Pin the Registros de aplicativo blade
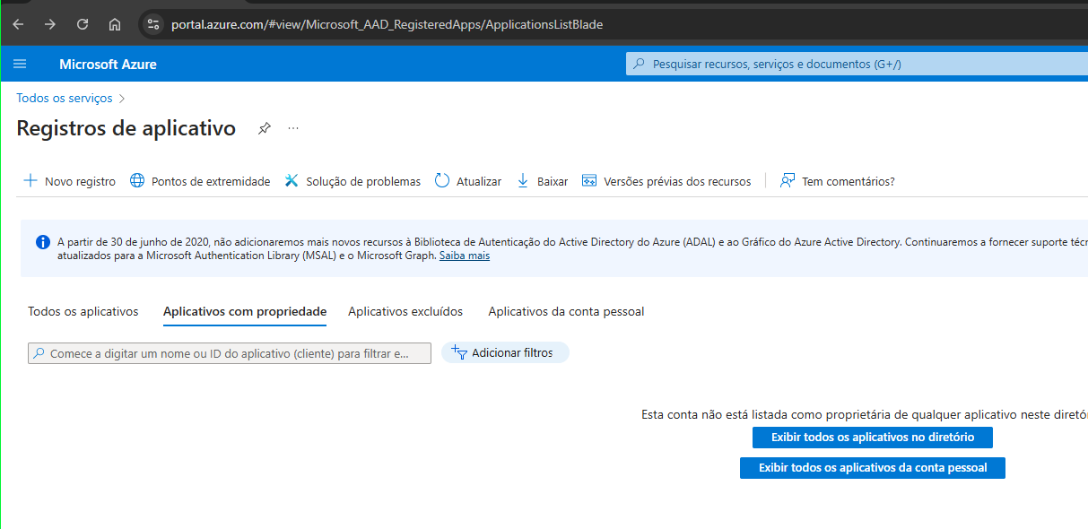Screen dimensions: 1088x529 [264, 128]
